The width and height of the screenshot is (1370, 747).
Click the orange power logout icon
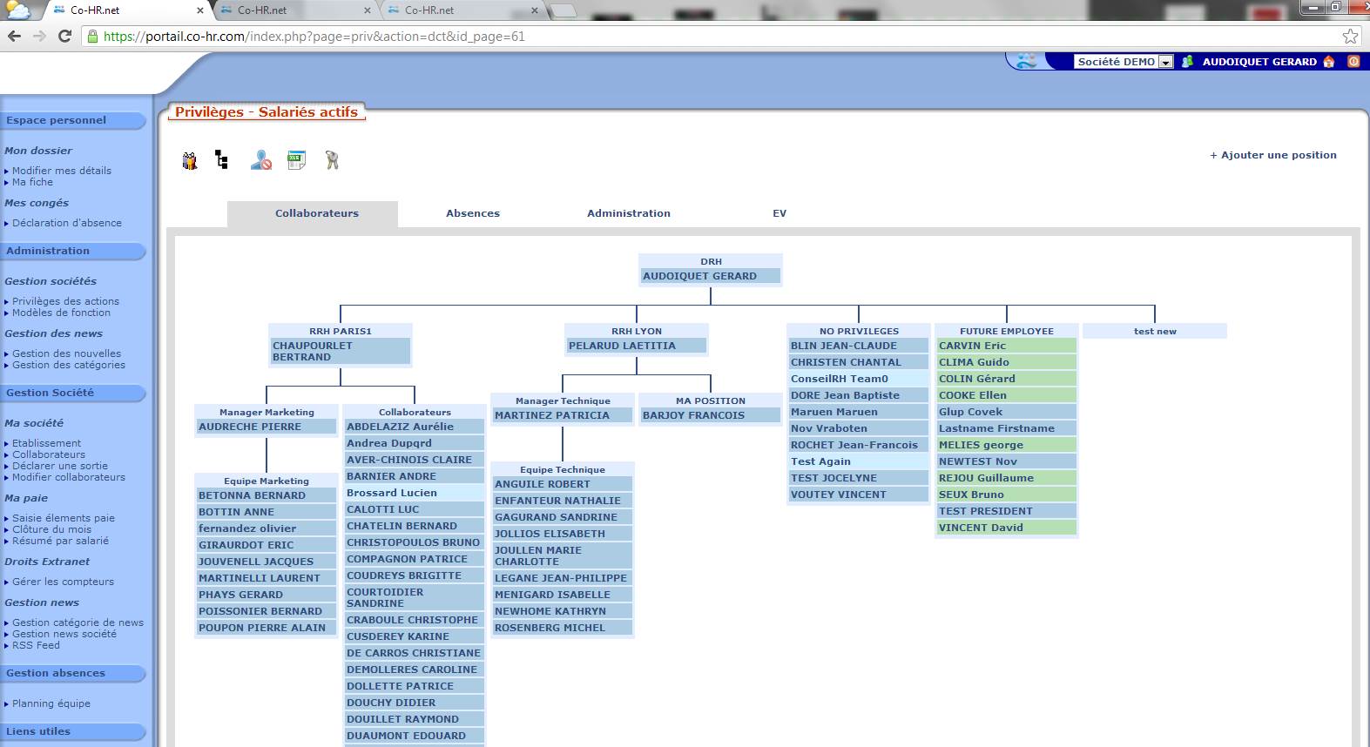pyautogui.click(x=1353, y=62)
